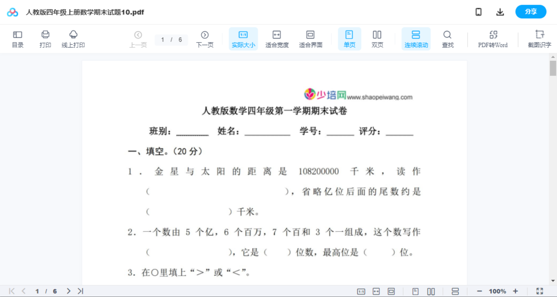Jump to last page via bottom bar arrow
The height and width of the screenshot is (297, 557).
tap(80, 291)
